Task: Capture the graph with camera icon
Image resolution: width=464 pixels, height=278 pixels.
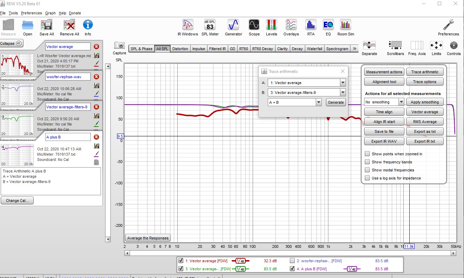Action: point(120,46)
